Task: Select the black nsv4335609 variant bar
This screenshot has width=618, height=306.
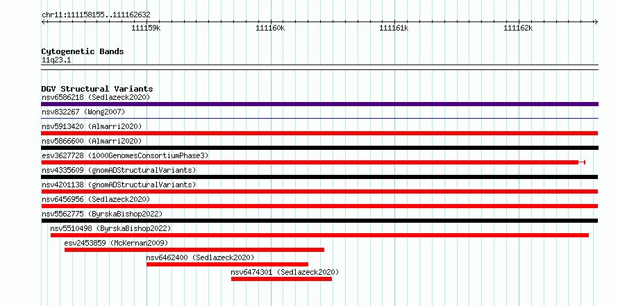Action: click(319, 177)
